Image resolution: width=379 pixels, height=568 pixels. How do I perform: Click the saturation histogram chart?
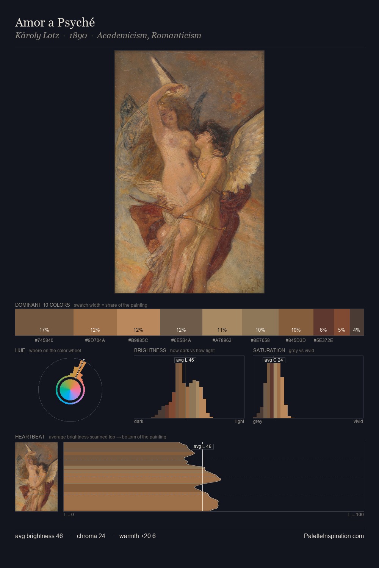point(308,387)
